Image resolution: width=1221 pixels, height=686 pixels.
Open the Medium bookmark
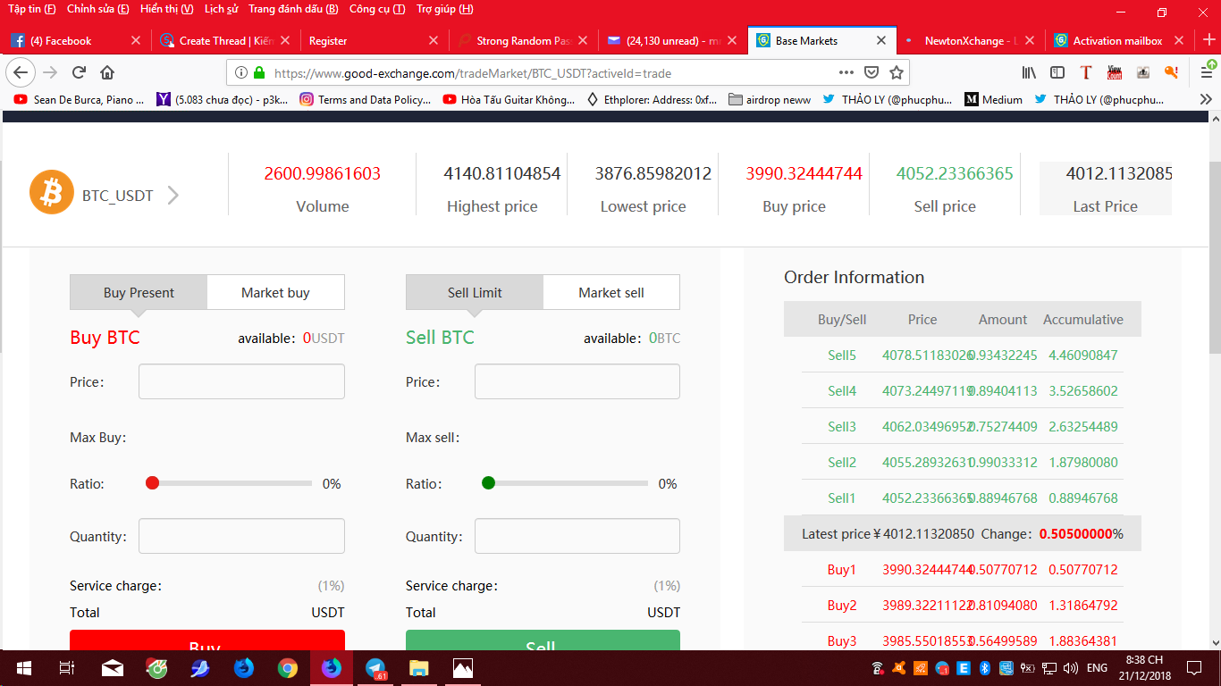993,100
